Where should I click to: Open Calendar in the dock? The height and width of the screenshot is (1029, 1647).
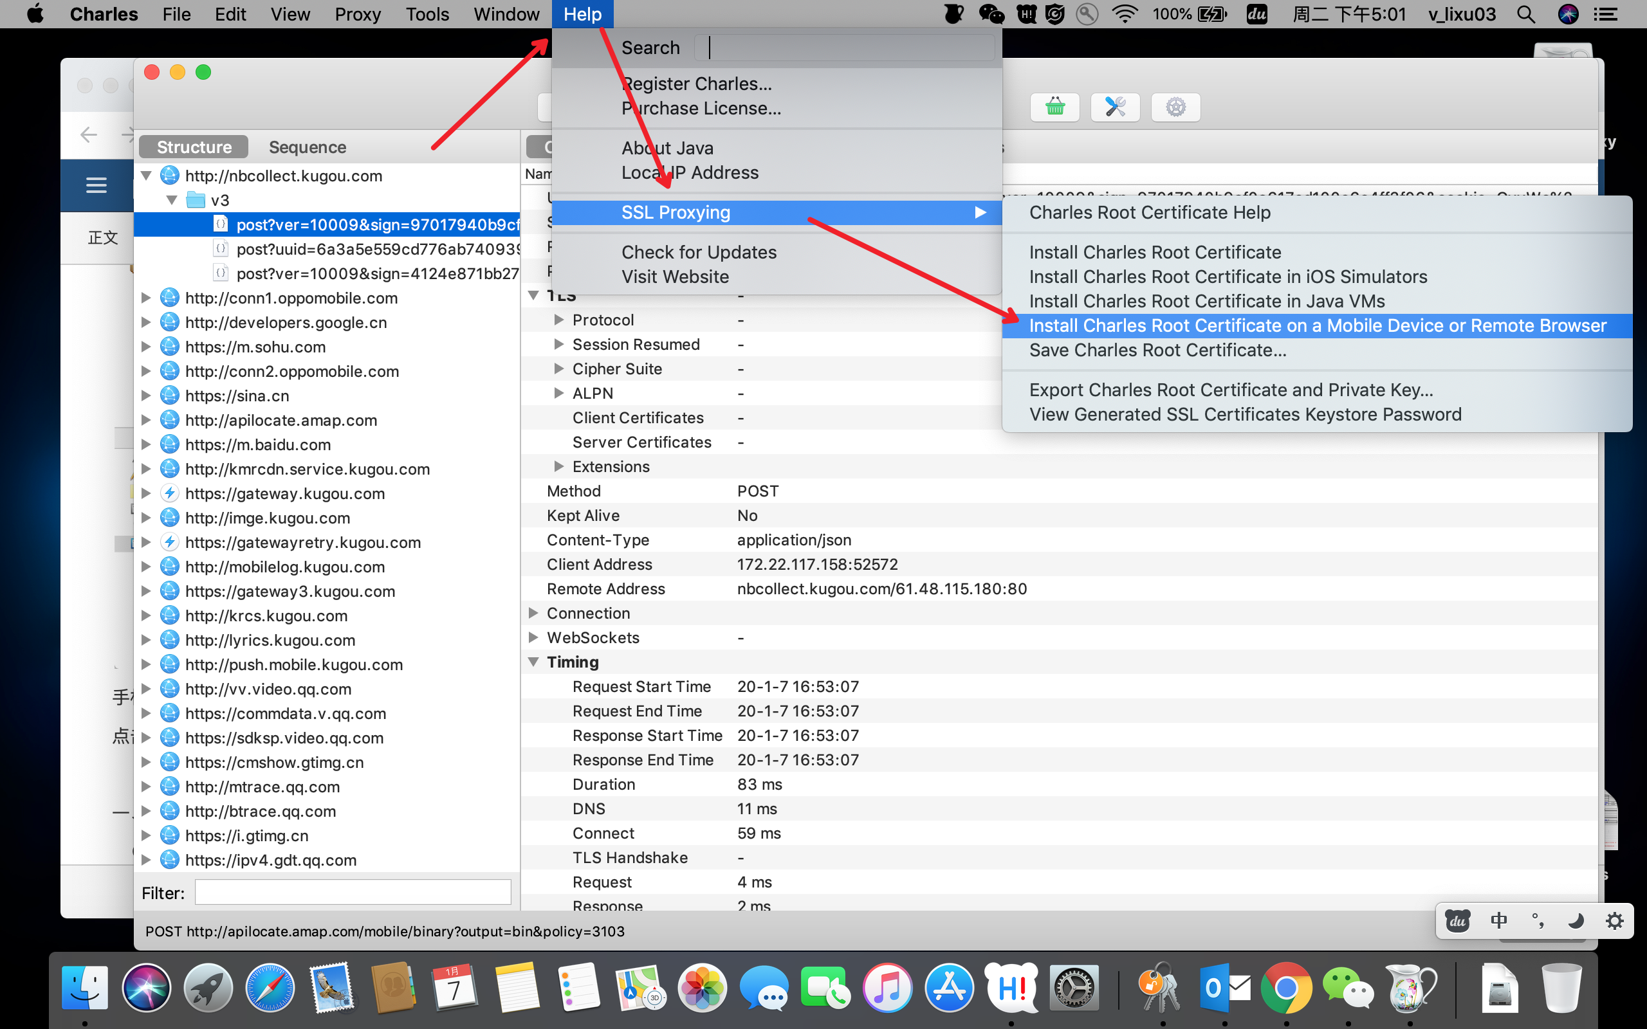point(455,987)
